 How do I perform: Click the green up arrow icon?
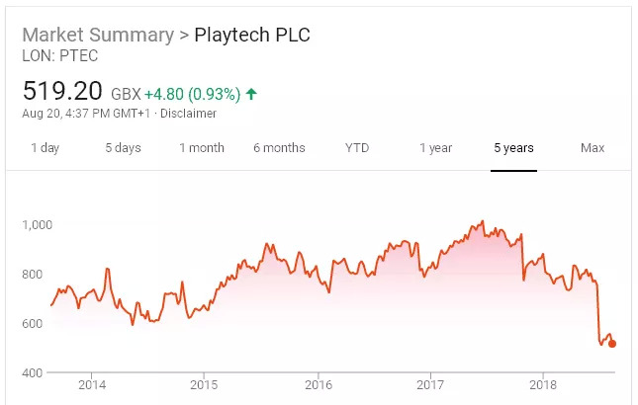tap(251, 94)
